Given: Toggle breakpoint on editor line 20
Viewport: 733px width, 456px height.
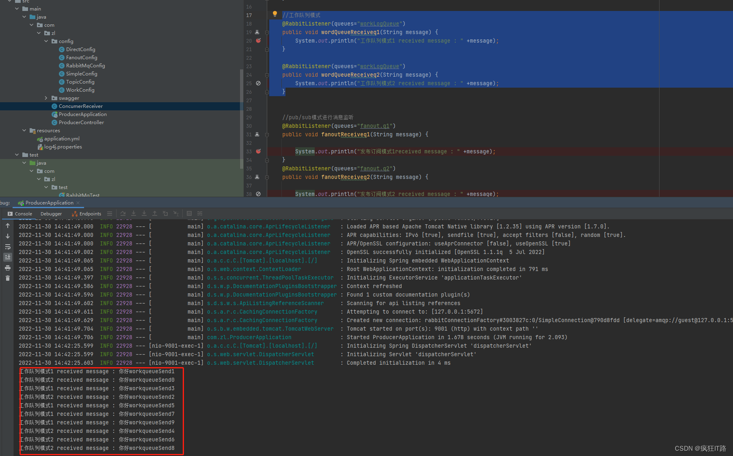Looking at the screenshot, I should pyautogui.click(x=258, y=41).
